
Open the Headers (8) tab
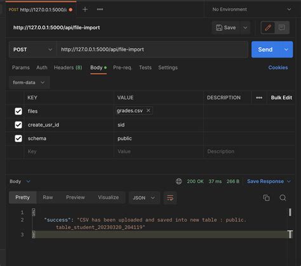click(68, 68)
